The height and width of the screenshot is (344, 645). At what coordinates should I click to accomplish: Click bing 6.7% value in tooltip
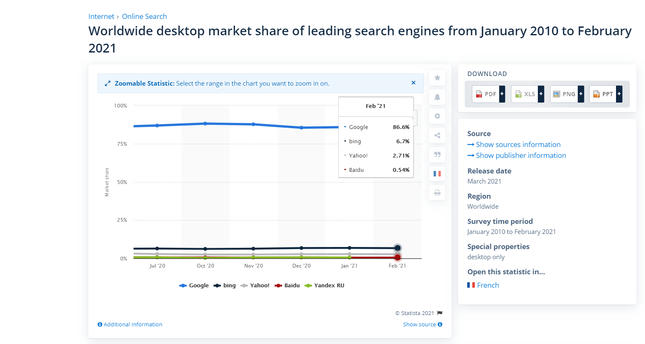point(403,141)
